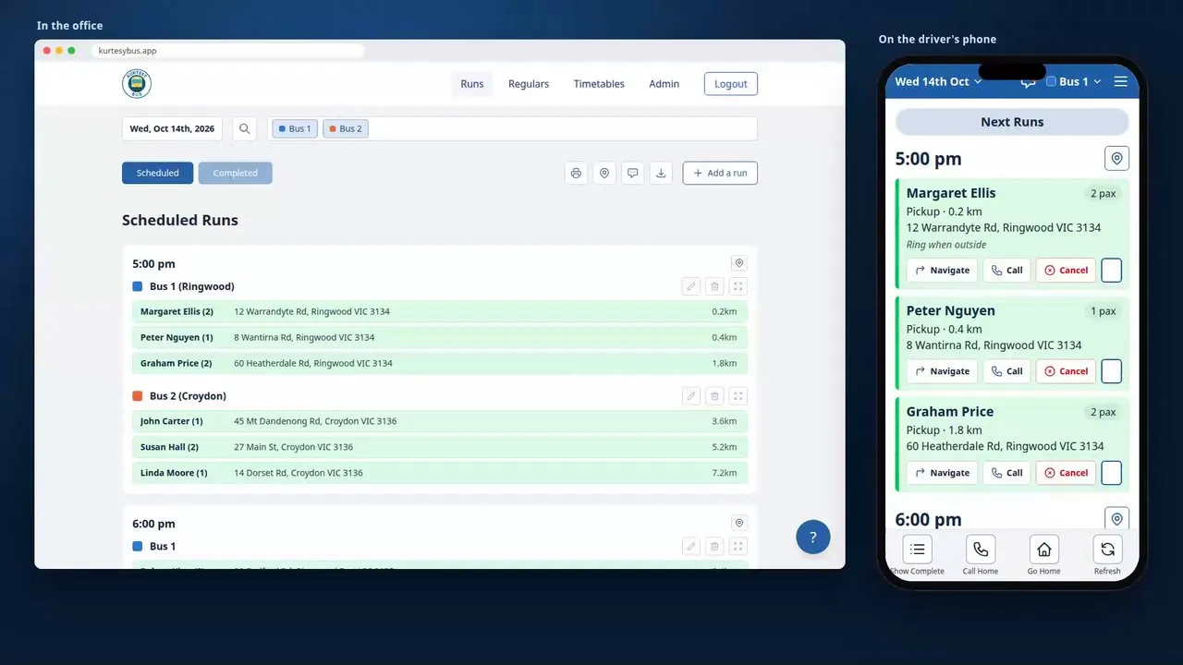The height and width of the screenshot is (665, 1183).
Task: Tap Navigate on Margaret Ellis's pickup card
Action: tap(942, 270)
